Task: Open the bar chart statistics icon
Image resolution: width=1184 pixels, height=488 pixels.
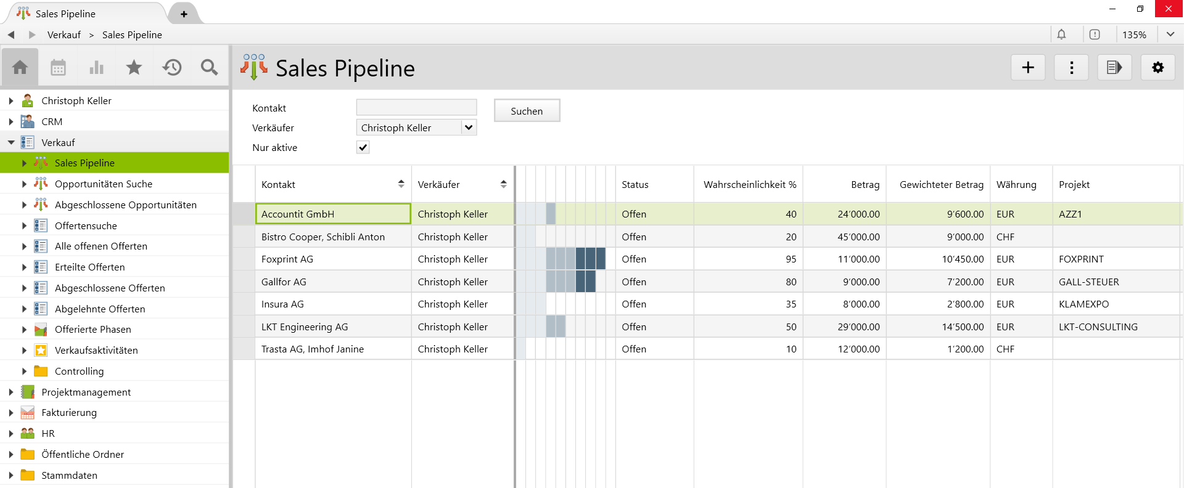Action: [96, 67]
